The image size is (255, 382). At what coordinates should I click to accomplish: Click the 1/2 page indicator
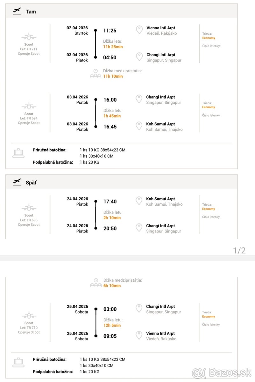pos(239,250)
